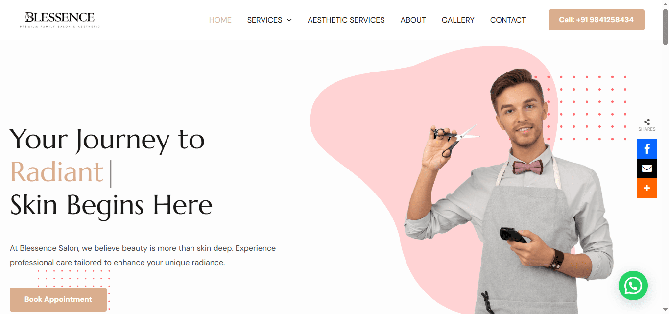669x314 pixels.
Task: Click the Blessence salon logo
Action: (x=60, y=20)
